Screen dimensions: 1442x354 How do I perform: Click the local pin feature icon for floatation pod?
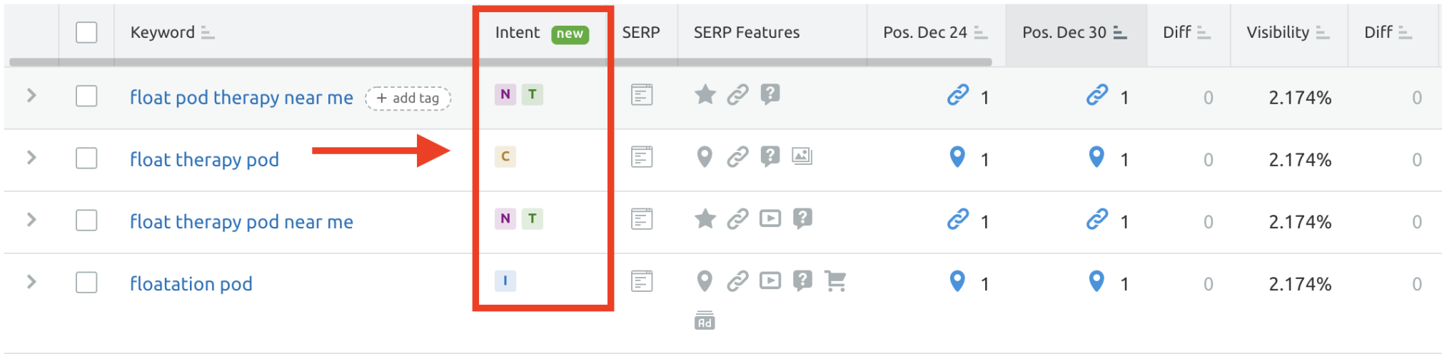[x=705, y=281]
